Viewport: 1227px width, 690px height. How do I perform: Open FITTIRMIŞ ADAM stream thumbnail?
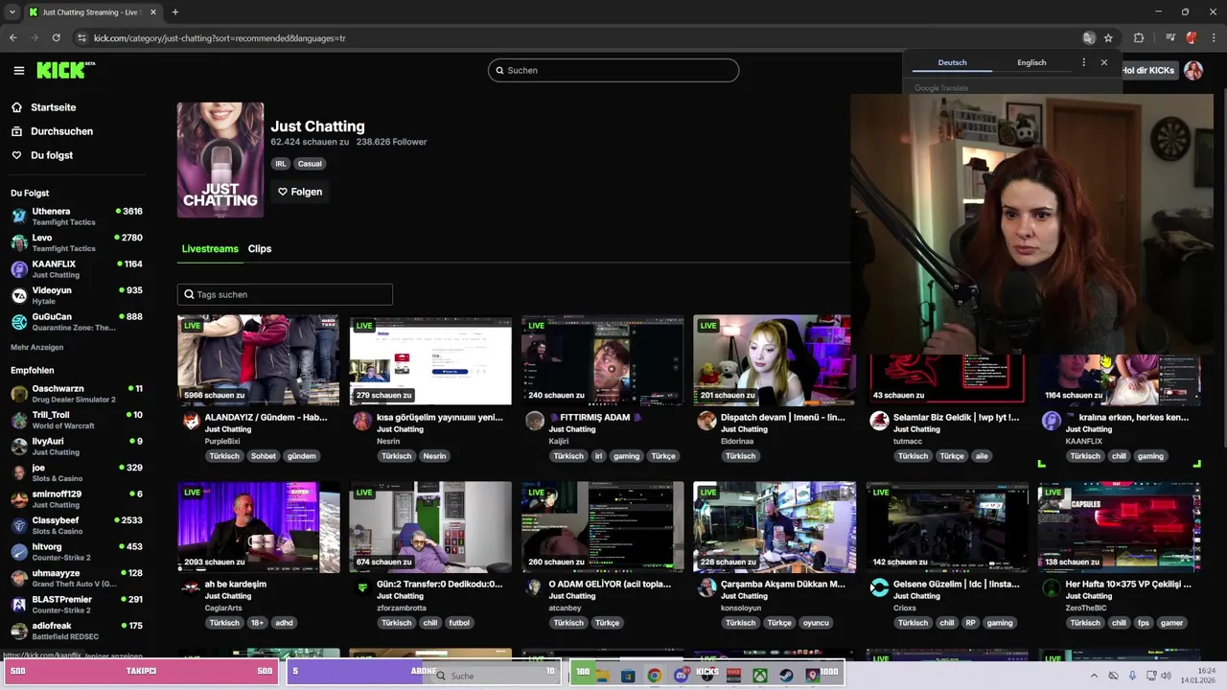(602, 360)
